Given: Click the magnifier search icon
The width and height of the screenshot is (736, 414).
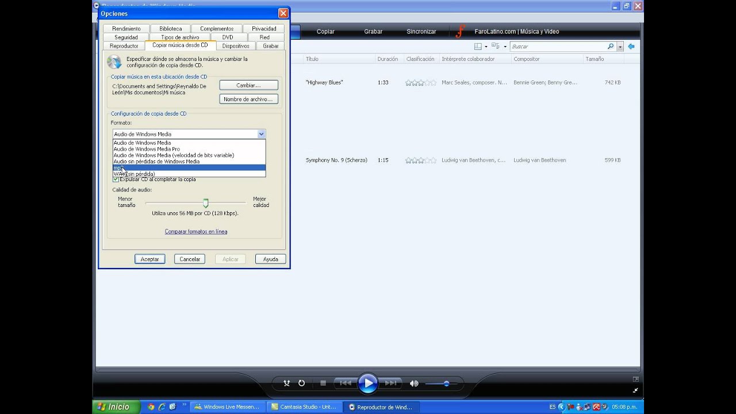Looking at the screenshot, I should coord(611,47).
